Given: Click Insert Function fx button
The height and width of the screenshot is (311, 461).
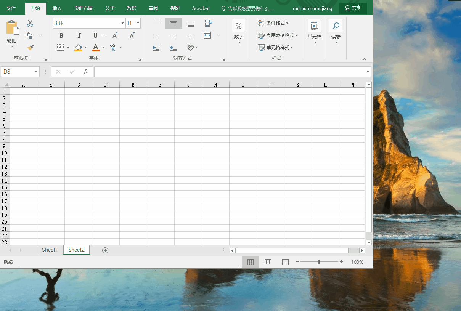Looking at the screenshot, I should 86,71.
